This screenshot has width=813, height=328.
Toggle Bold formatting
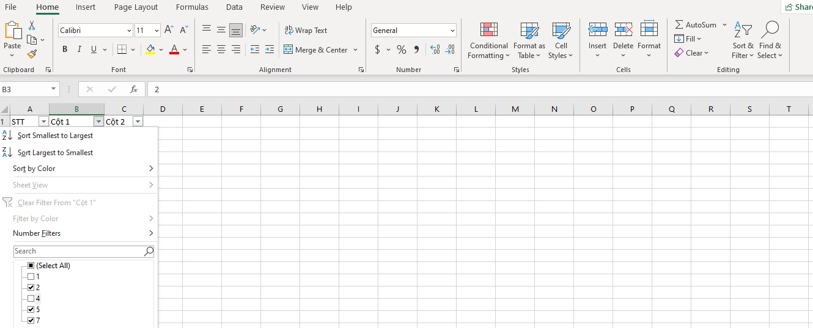click(65, 49)
